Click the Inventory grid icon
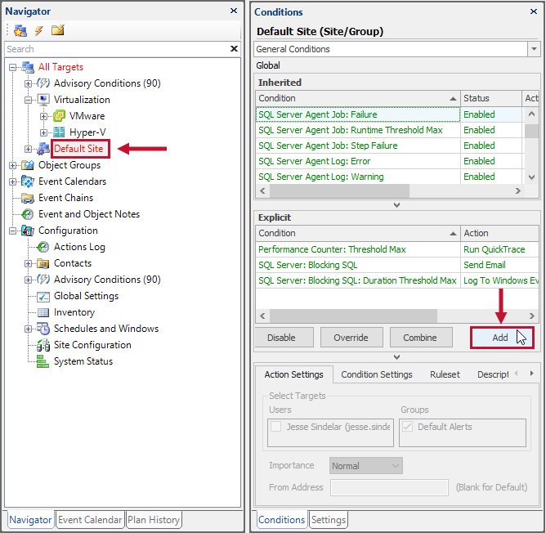 pyautogui.click(x=43, y=312)
